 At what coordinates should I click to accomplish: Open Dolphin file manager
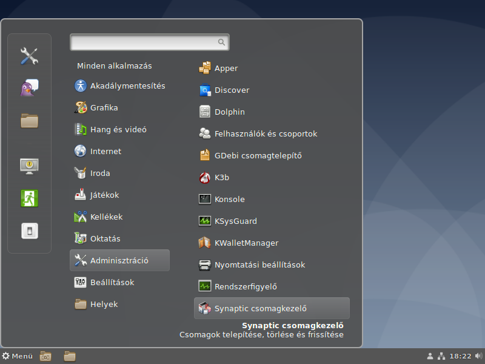tap(272, 112)
